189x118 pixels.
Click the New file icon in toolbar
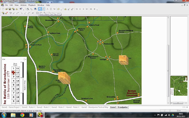pyautogui.click(x=3, y=9)
